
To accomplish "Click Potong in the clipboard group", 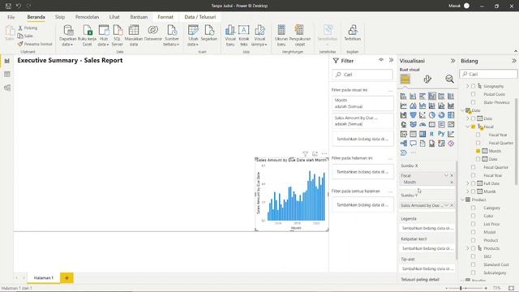I will [28, 28].
